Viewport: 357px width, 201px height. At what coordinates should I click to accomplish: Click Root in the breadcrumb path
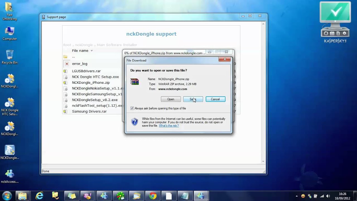(x=67, y=45)
